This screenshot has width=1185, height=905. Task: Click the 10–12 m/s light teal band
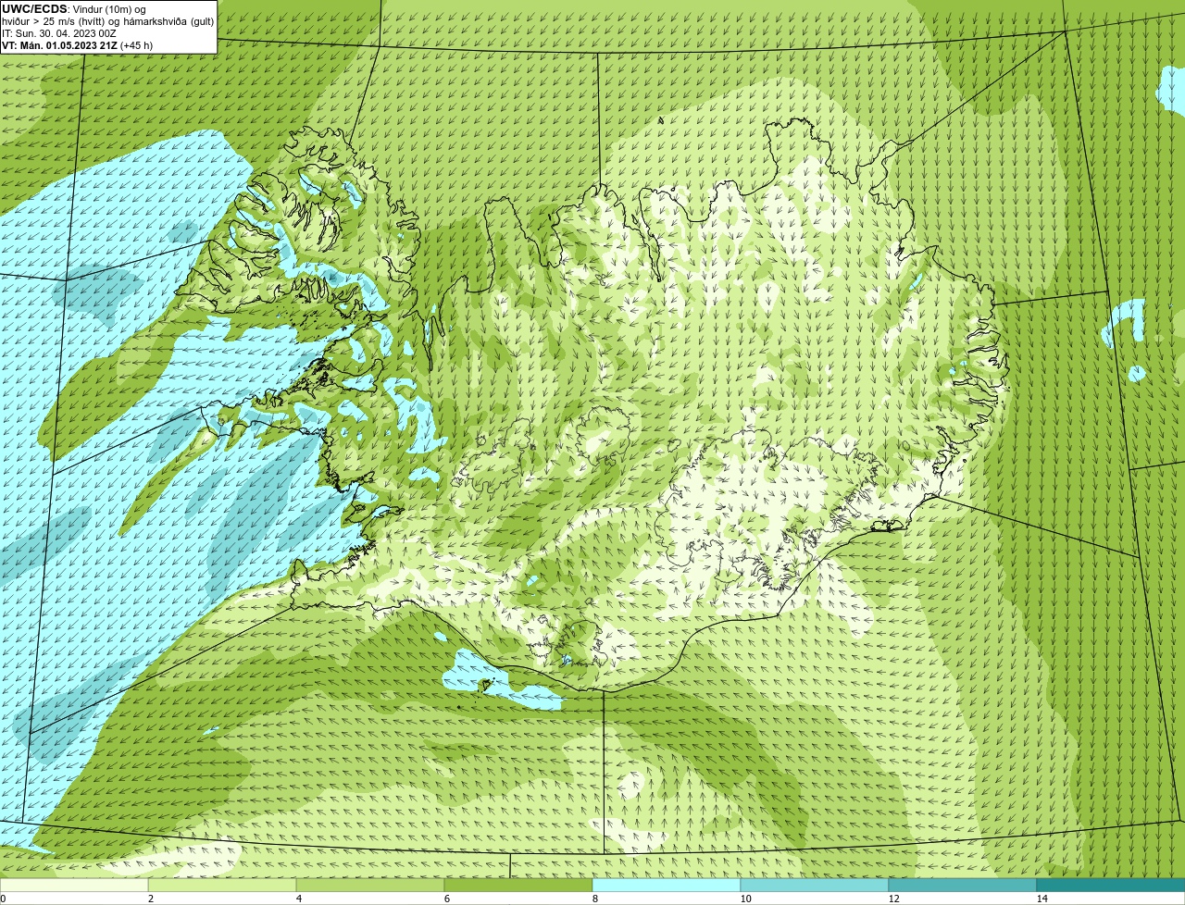(815, 885)
